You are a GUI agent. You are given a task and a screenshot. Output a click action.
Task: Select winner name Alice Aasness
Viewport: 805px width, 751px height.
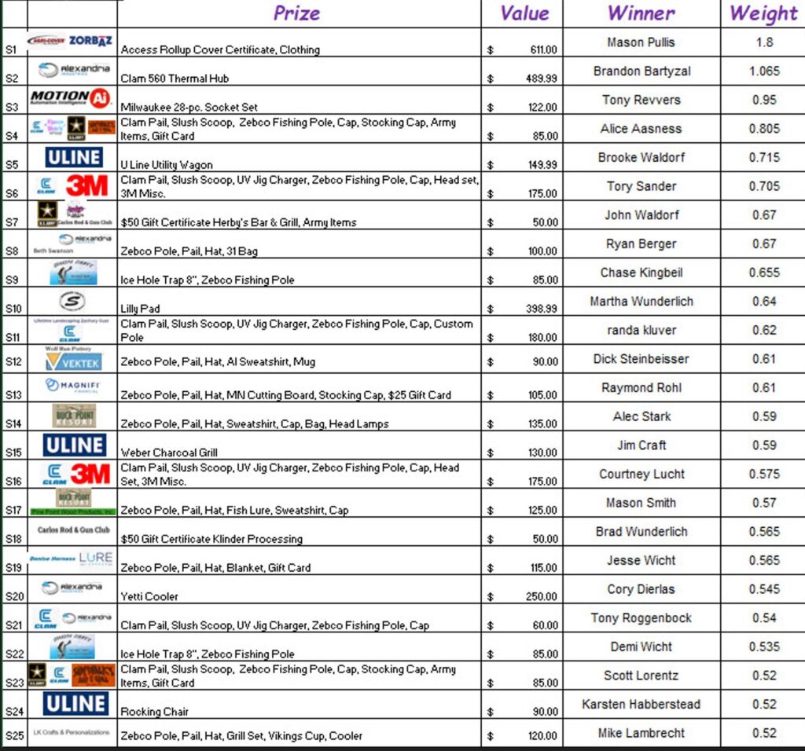[x=641, y=129]
